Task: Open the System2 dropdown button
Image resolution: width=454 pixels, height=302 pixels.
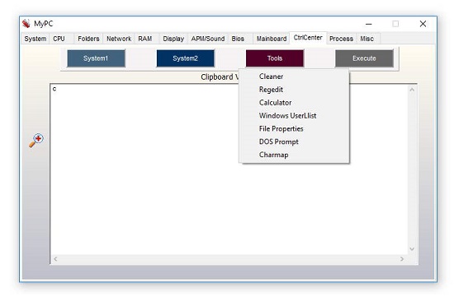Action: pos(185,58)
